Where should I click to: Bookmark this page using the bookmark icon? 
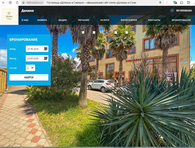point(160,2)
